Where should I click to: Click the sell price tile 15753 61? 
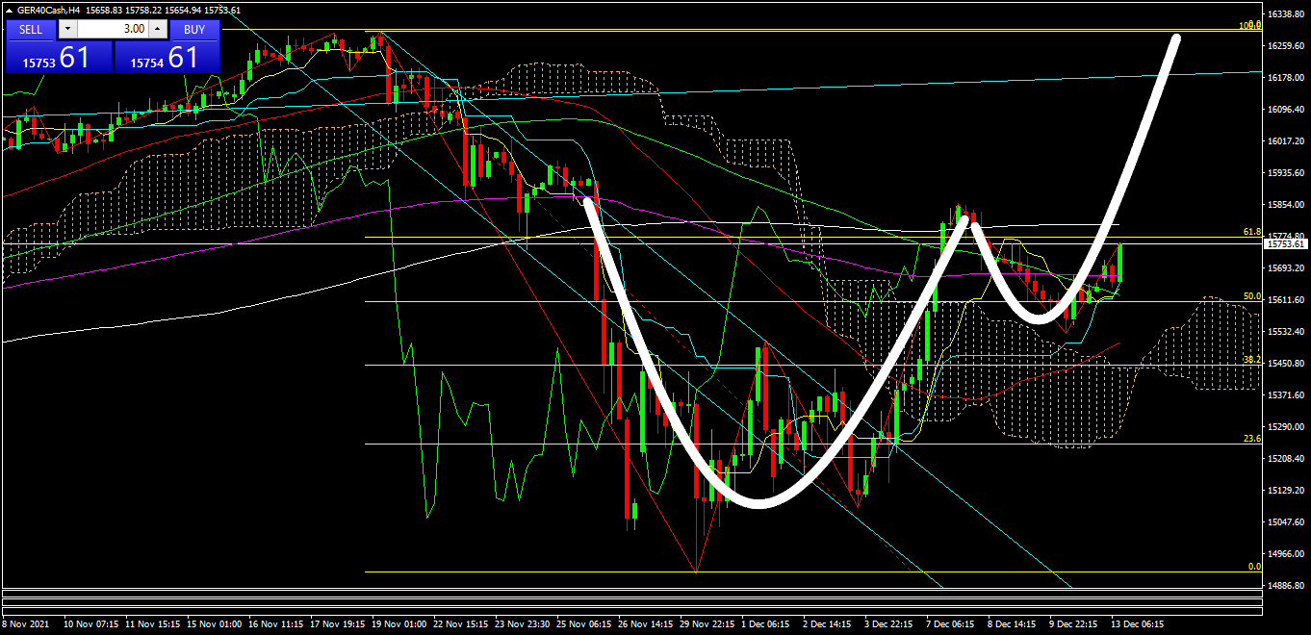click(59, 58)
